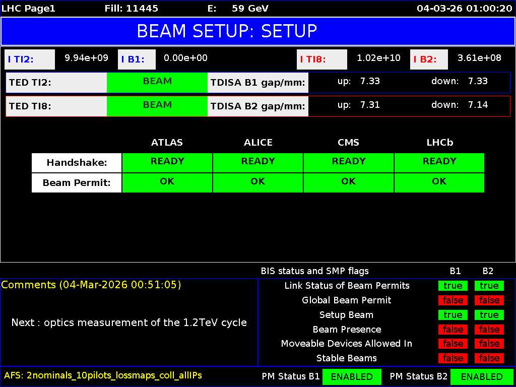This screenshot has height=387, width=516.
Task: Click the CMS Beam Permit OK cell
Action: 348,182
